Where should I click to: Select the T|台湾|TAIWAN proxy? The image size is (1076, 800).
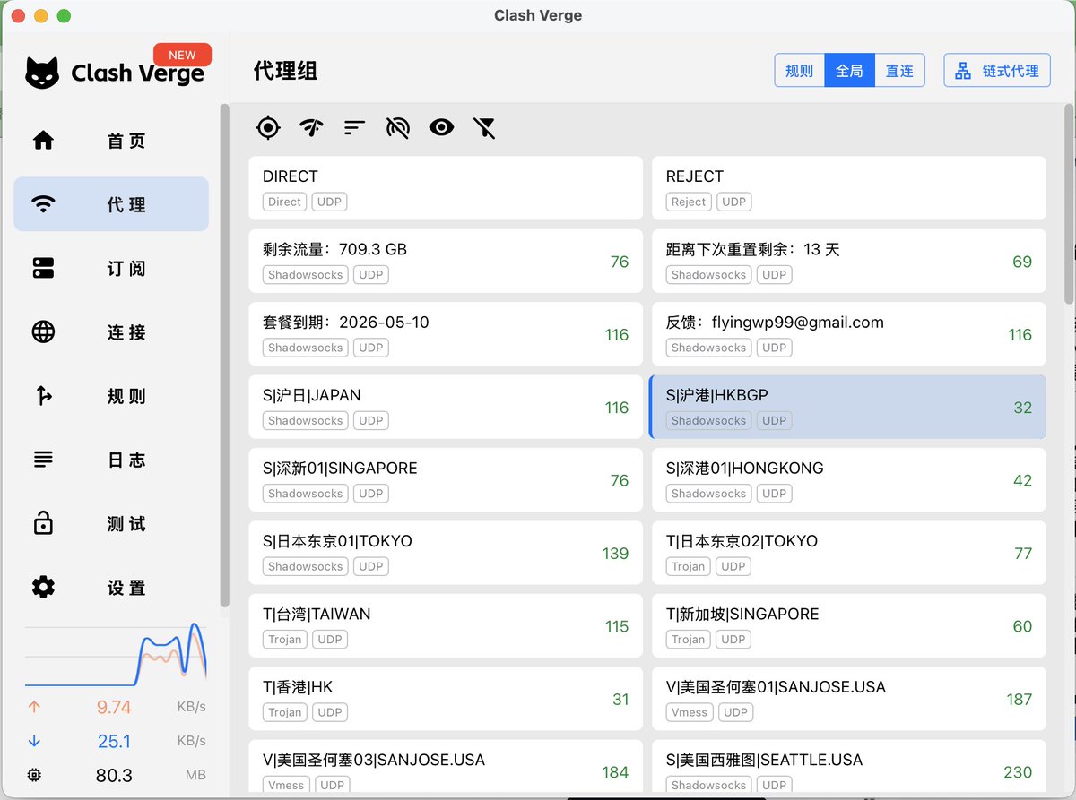point(446,626)
